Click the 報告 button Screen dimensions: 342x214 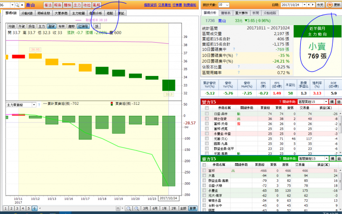(x=58, y=5)
